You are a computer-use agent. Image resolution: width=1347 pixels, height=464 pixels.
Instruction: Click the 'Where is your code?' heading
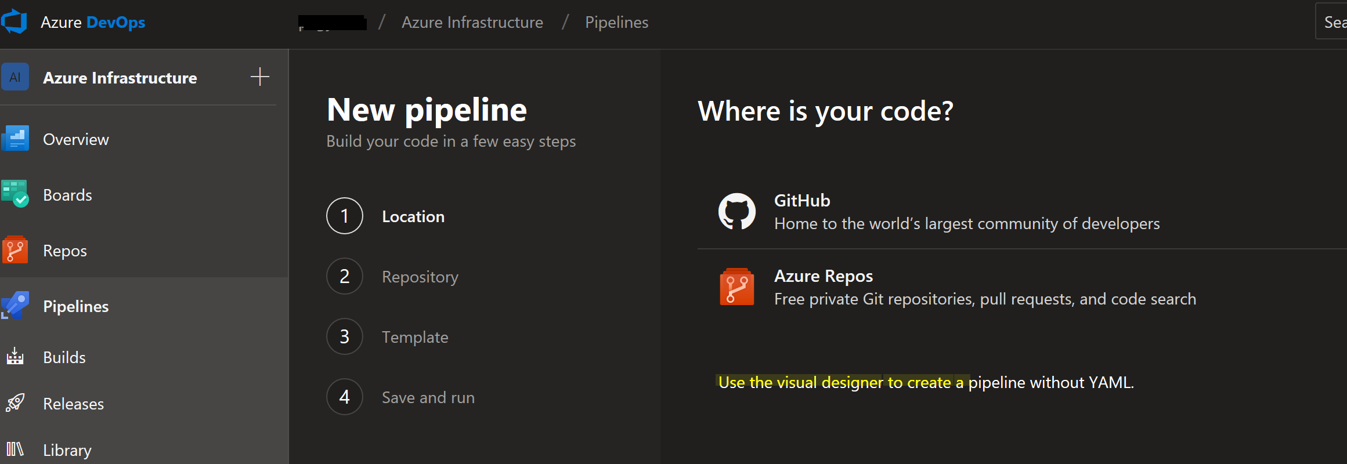(x=825, y=111)
